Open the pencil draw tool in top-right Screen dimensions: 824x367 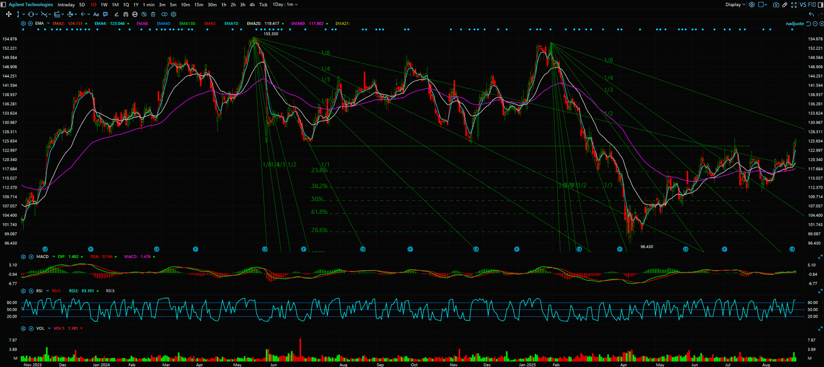coord(785,5)
